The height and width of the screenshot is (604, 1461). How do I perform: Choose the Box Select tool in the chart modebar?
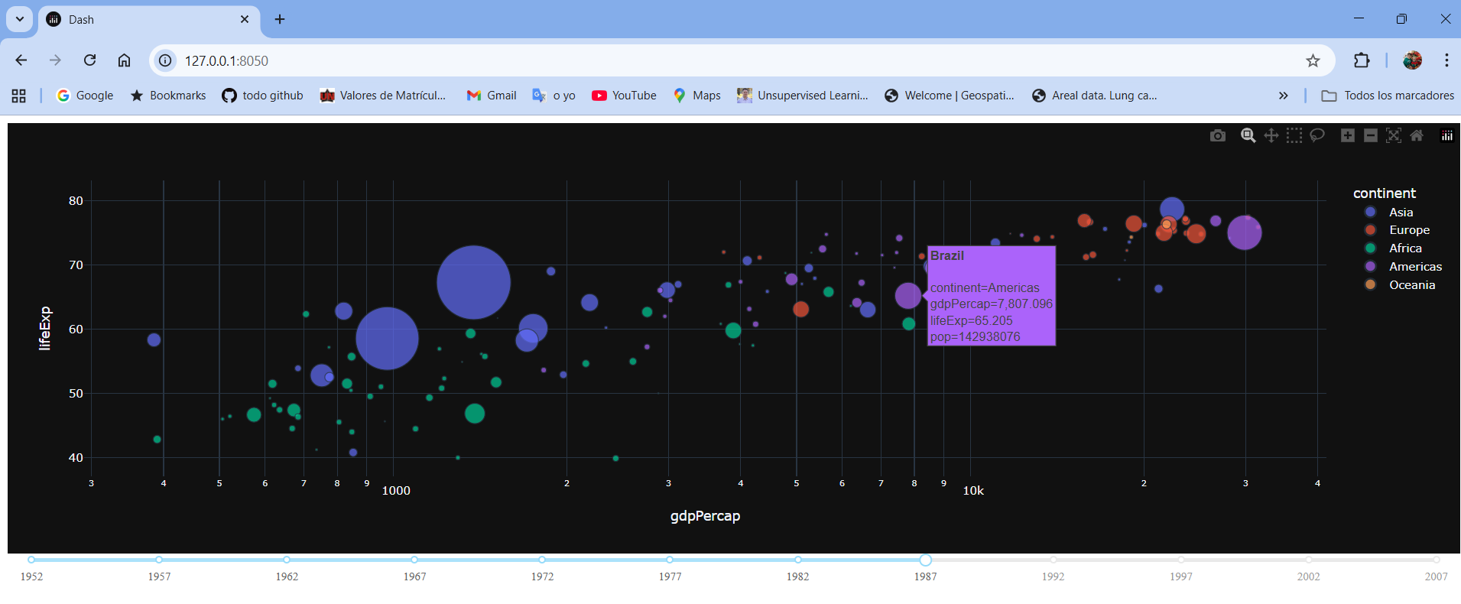click(1294, 135)
